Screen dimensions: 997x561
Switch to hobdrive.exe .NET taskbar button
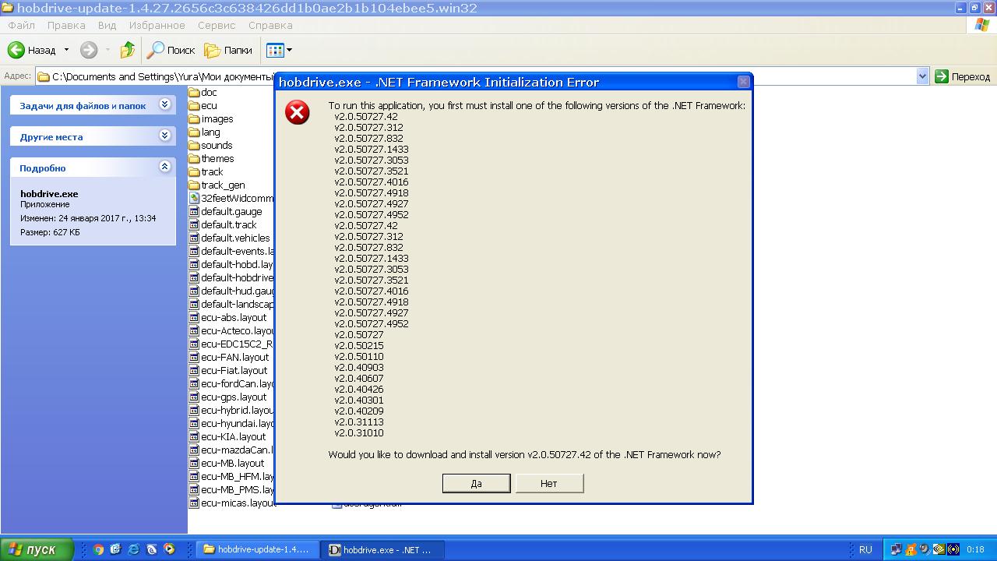(x=383, y=549)
